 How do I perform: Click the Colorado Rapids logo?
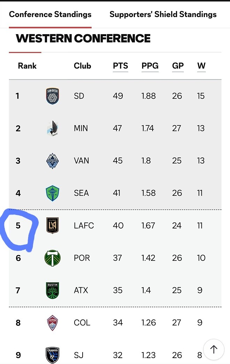[x=53, y=323]
